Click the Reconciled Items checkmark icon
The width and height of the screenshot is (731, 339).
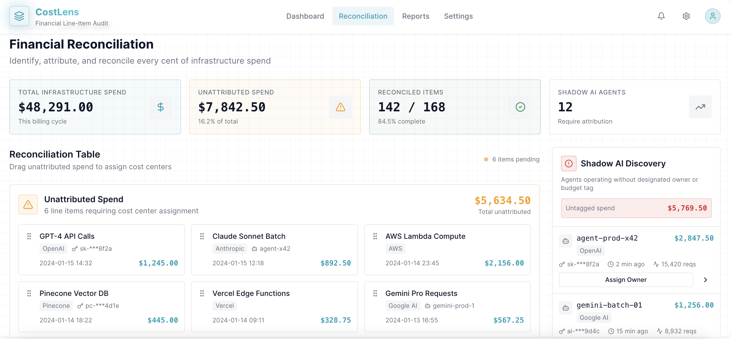[x=520, y=107]
